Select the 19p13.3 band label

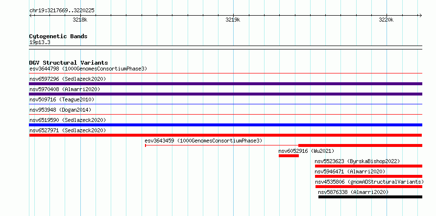40,43
